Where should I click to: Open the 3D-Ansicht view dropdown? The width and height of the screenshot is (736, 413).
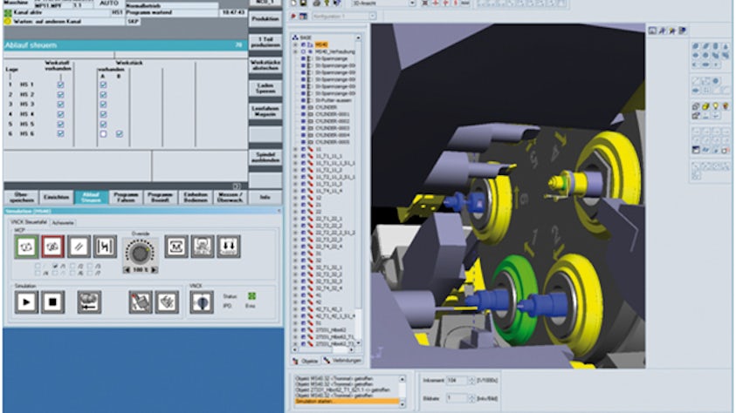click(412, 3)
